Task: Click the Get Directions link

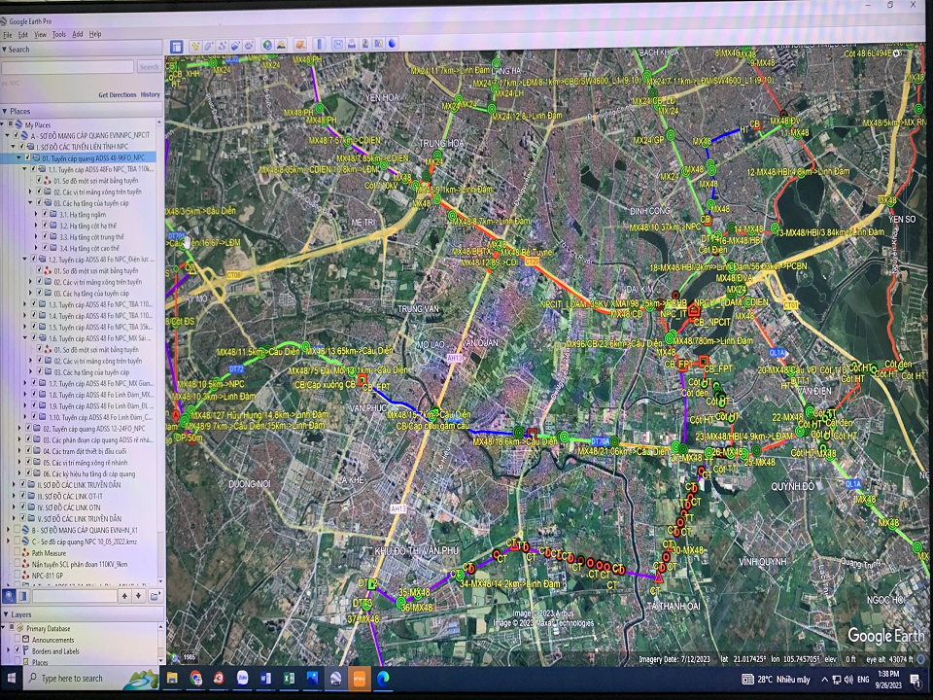Action: coord(117,95)
